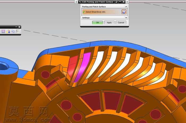
Task: Click the pin icon left of dialog title
Action: tap(80, 2)
